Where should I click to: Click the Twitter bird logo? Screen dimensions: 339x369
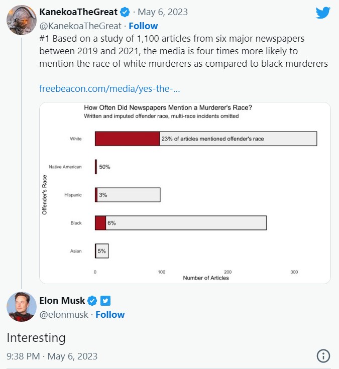323,13
